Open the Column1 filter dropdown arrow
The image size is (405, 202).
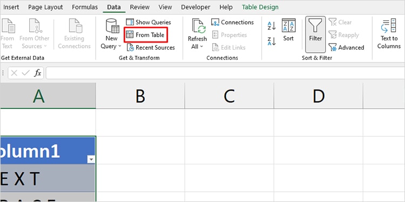(91, 160)
